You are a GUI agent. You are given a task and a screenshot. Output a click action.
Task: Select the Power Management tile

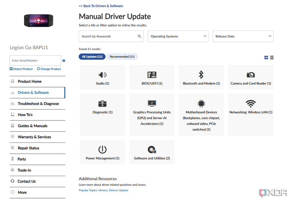click(103, 152)
